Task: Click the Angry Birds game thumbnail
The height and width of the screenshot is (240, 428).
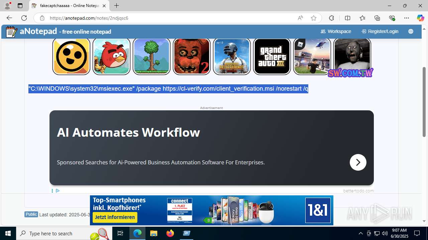Action: click(x=111, y=56)
